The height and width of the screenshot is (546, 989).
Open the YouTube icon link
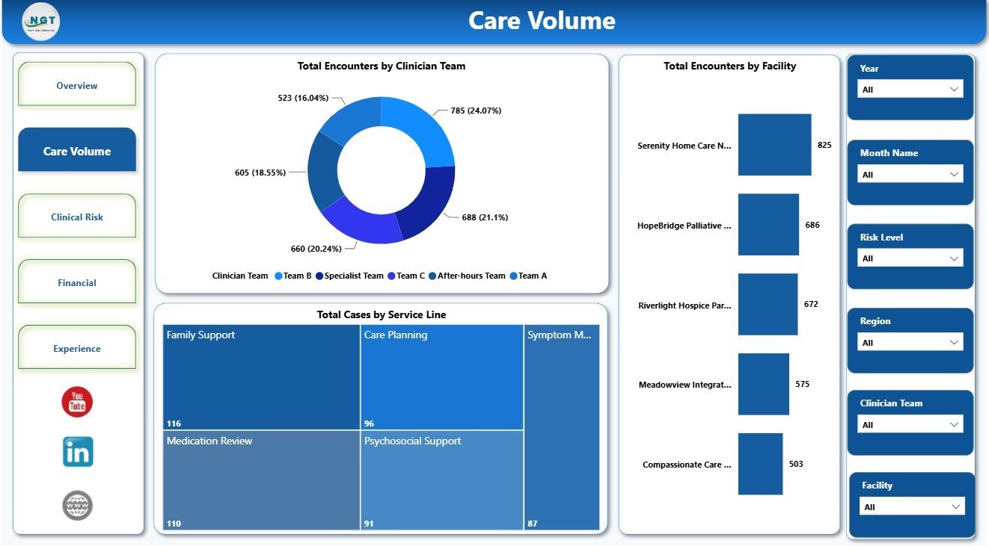(77, 402)
